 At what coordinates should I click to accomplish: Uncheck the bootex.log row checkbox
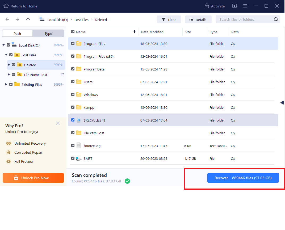click(x=73, y=145)
